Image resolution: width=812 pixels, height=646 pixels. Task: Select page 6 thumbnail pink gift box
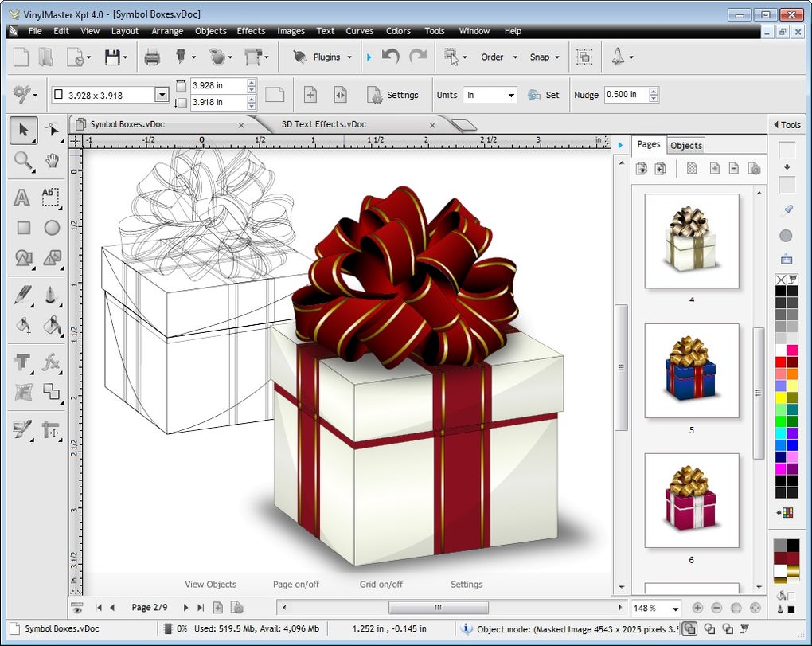[x=691, y=500]
